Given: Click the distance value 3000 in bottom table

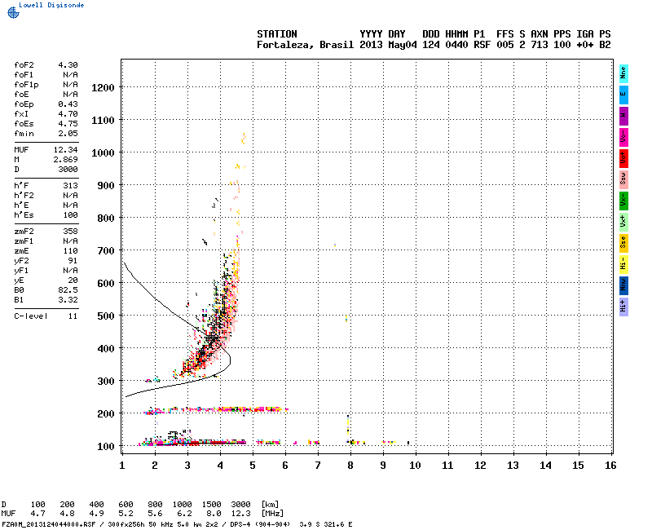Looking at the screenshot, I should pos(240,505).
